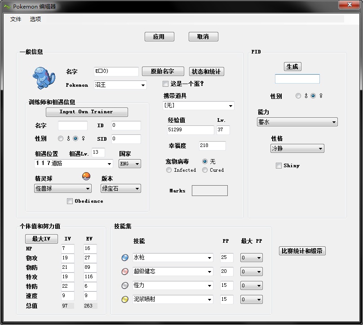
Task: Click the PID value input field
Action: pos(297,79)
